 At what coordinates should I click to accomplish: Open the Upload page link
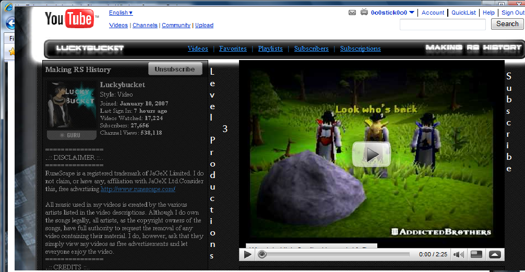coord(204,25)
